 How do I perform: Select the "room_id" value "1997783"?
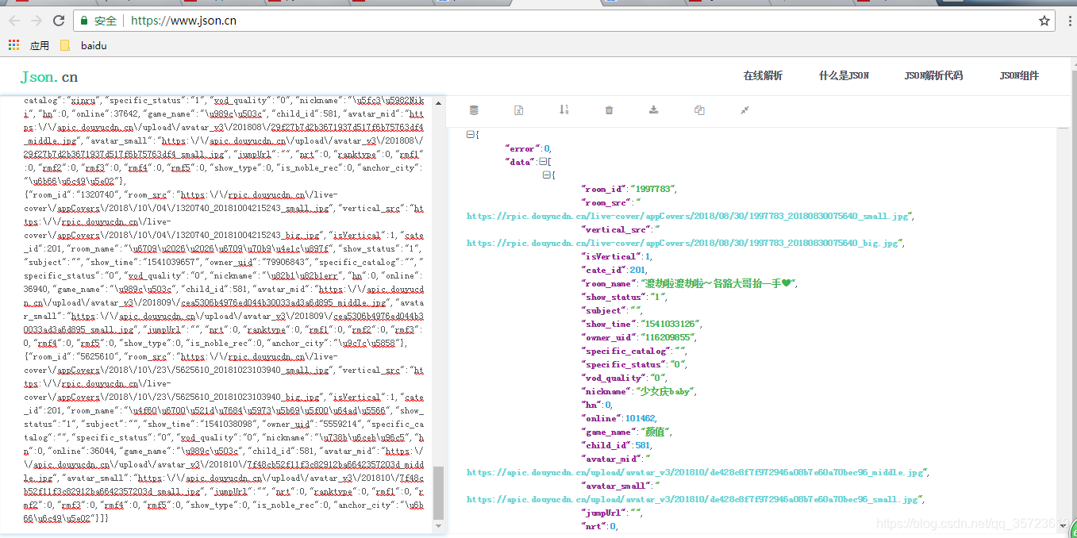point(652,189)
